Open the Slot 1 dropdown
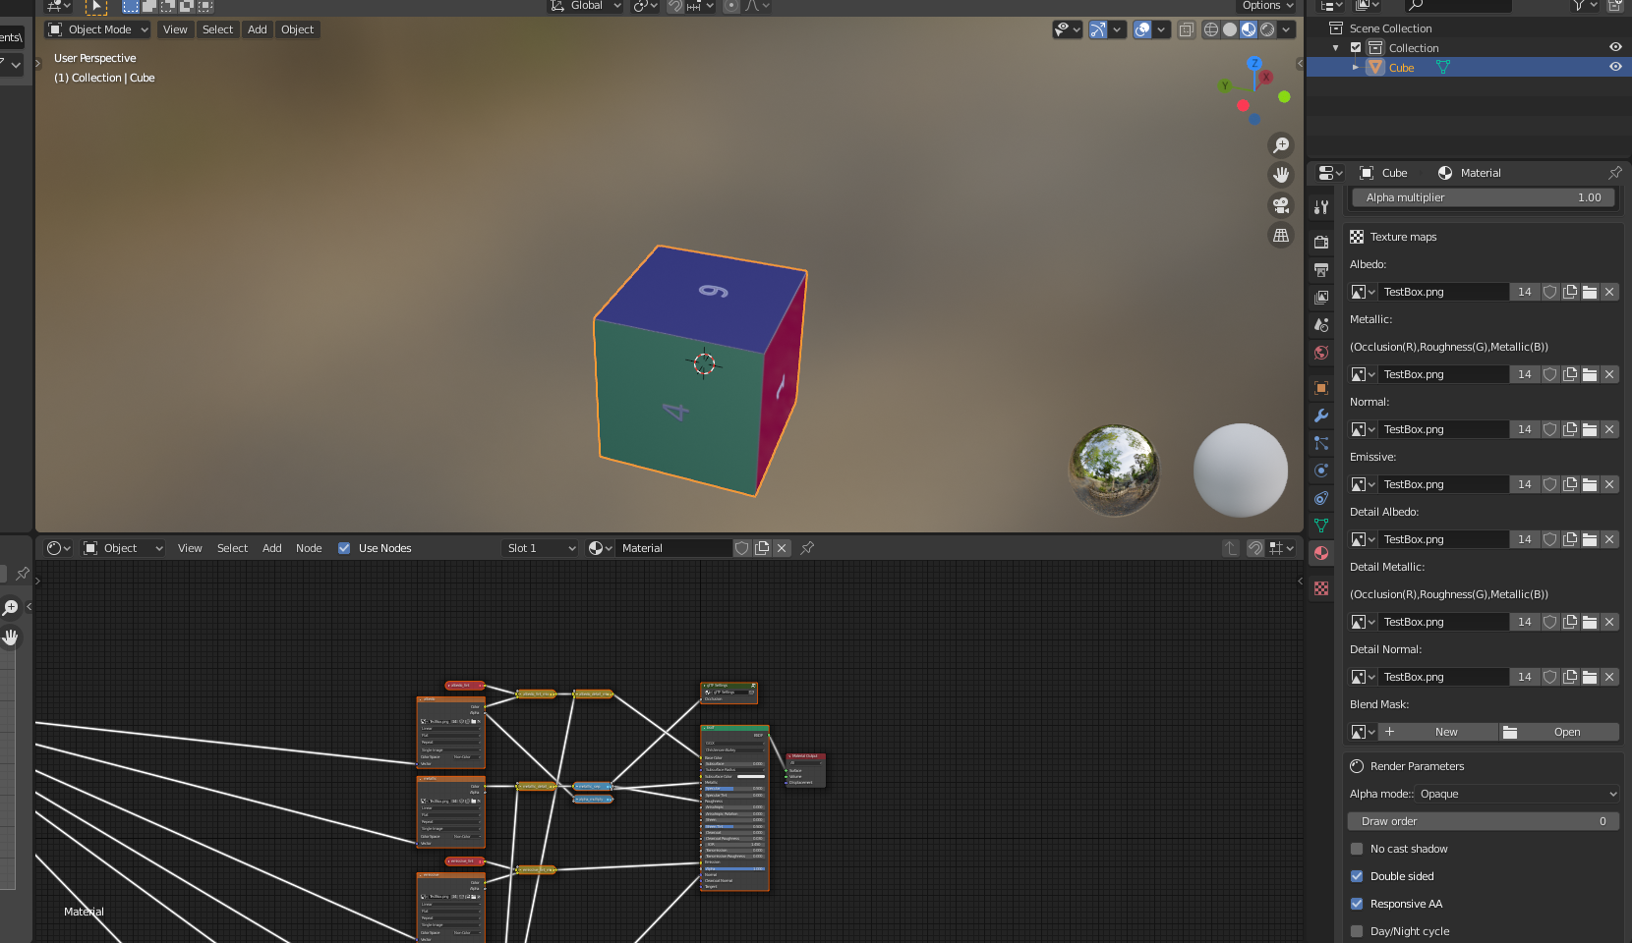Screen dimensions: 1632x943 (540, 548)
